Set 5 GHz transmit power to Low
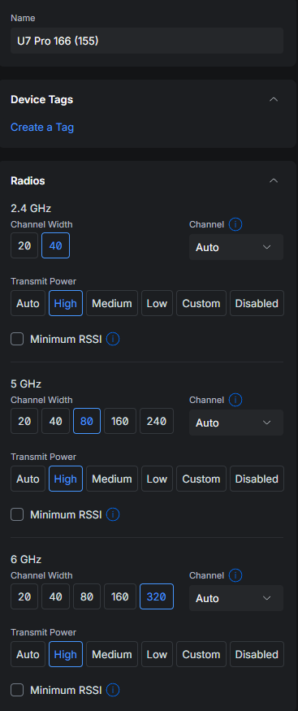Screen dimensions: 298x711 coord(158,479)
